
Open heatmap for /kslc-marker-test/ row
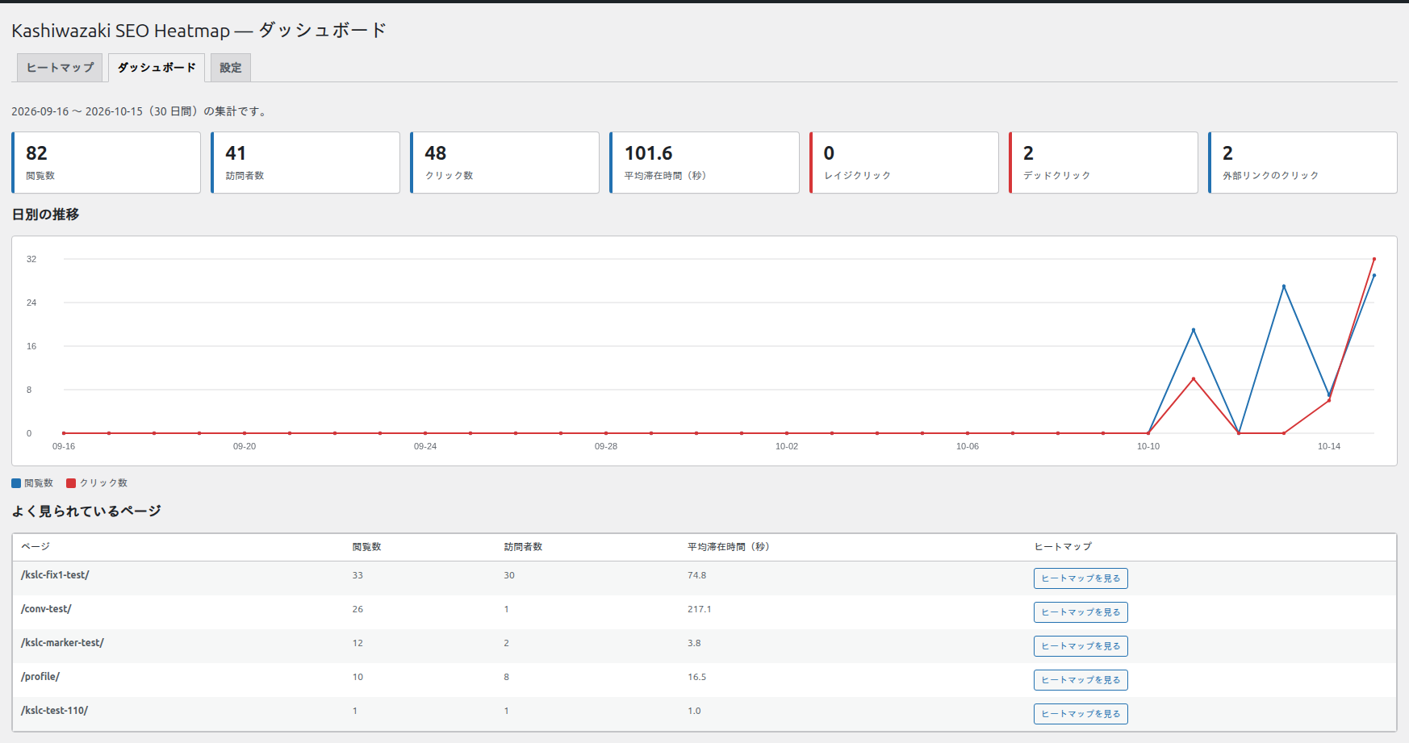pyautogui.click(x=1081, y=646)
